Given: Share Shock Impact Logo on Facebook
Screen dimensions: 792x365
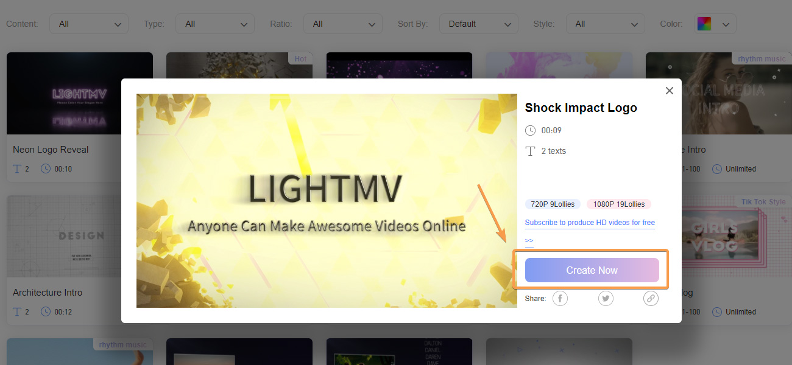Looking at the screenshot, I should [559, 298].
